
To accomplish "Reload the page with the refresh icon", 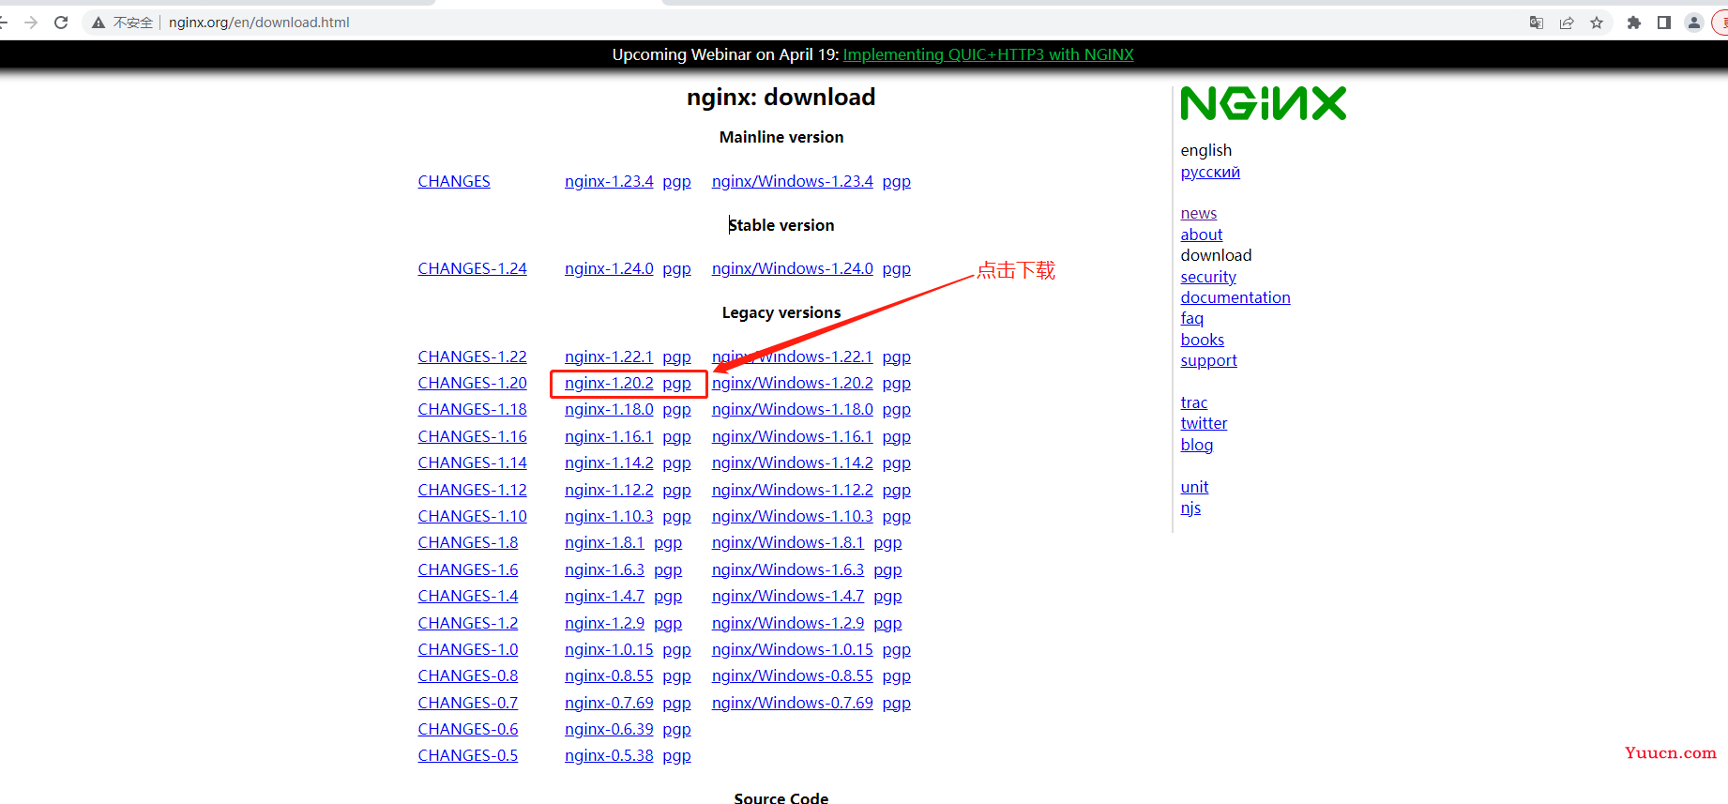I will pos(61,23).
